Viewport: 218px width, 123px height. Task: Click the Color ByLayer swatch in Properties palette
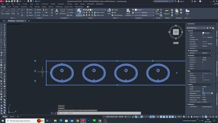(x=203, y=33)
